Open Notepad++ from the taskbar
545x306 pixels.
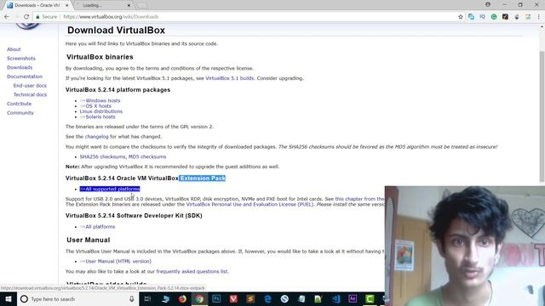pyautogui.click(x=318, y=298)
